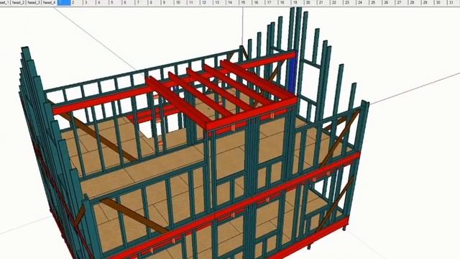460x259 pixels.
Task: Open scene tab 29
Action: (428, 3)
